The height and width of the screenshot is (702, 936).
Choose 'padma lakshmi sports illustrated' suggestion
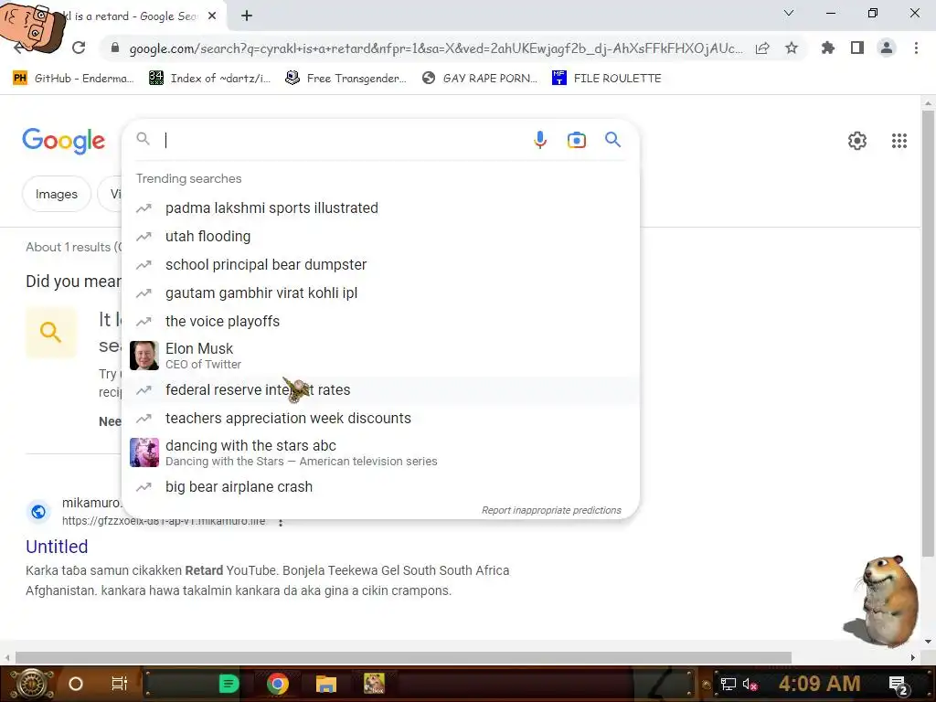point(380,207)
